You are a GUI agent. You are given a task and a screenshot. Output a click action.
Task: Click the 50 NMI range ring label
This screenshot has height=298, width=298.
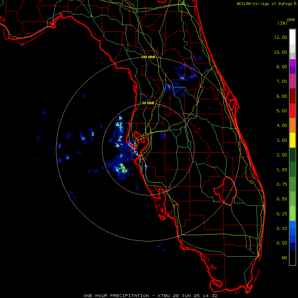148,103
